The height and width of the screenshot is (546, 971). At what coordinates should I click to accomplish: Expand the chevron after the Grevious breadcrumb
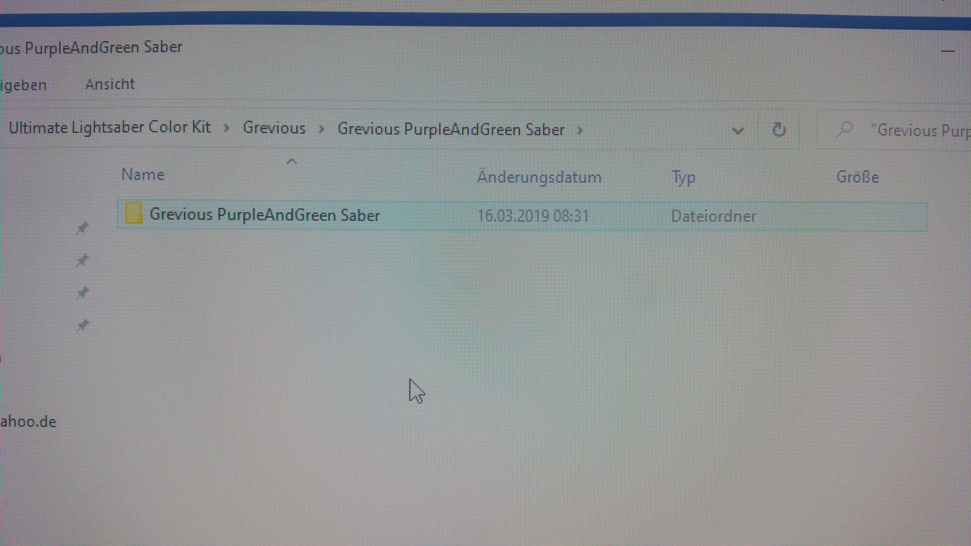click(x=322, y=129)
